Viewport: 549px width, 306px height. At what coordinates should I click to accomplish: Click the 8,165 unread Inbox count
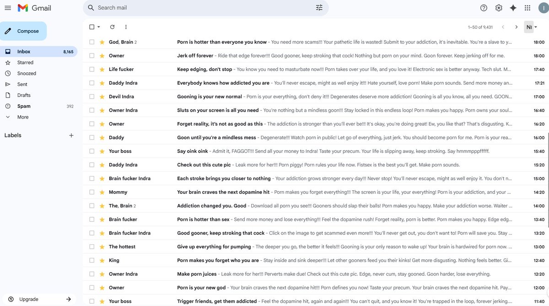(x=68, y=52)
